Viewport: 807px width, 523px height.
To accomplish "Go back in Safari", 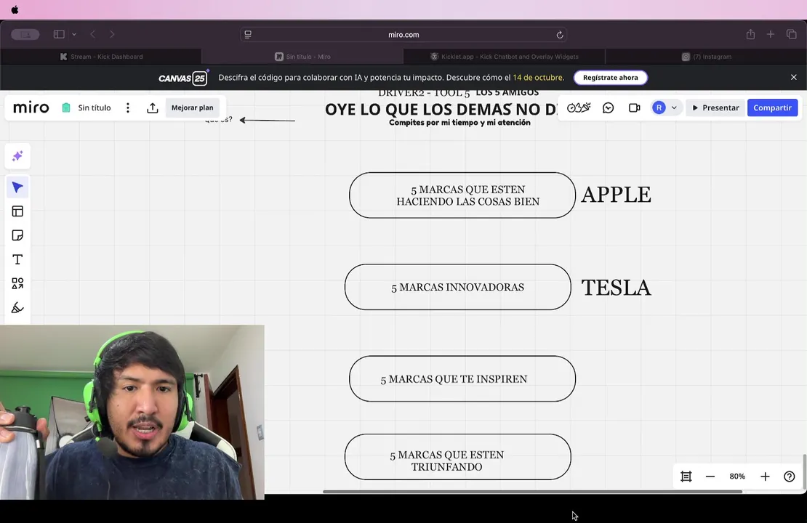I will click(x=92, y=34).
